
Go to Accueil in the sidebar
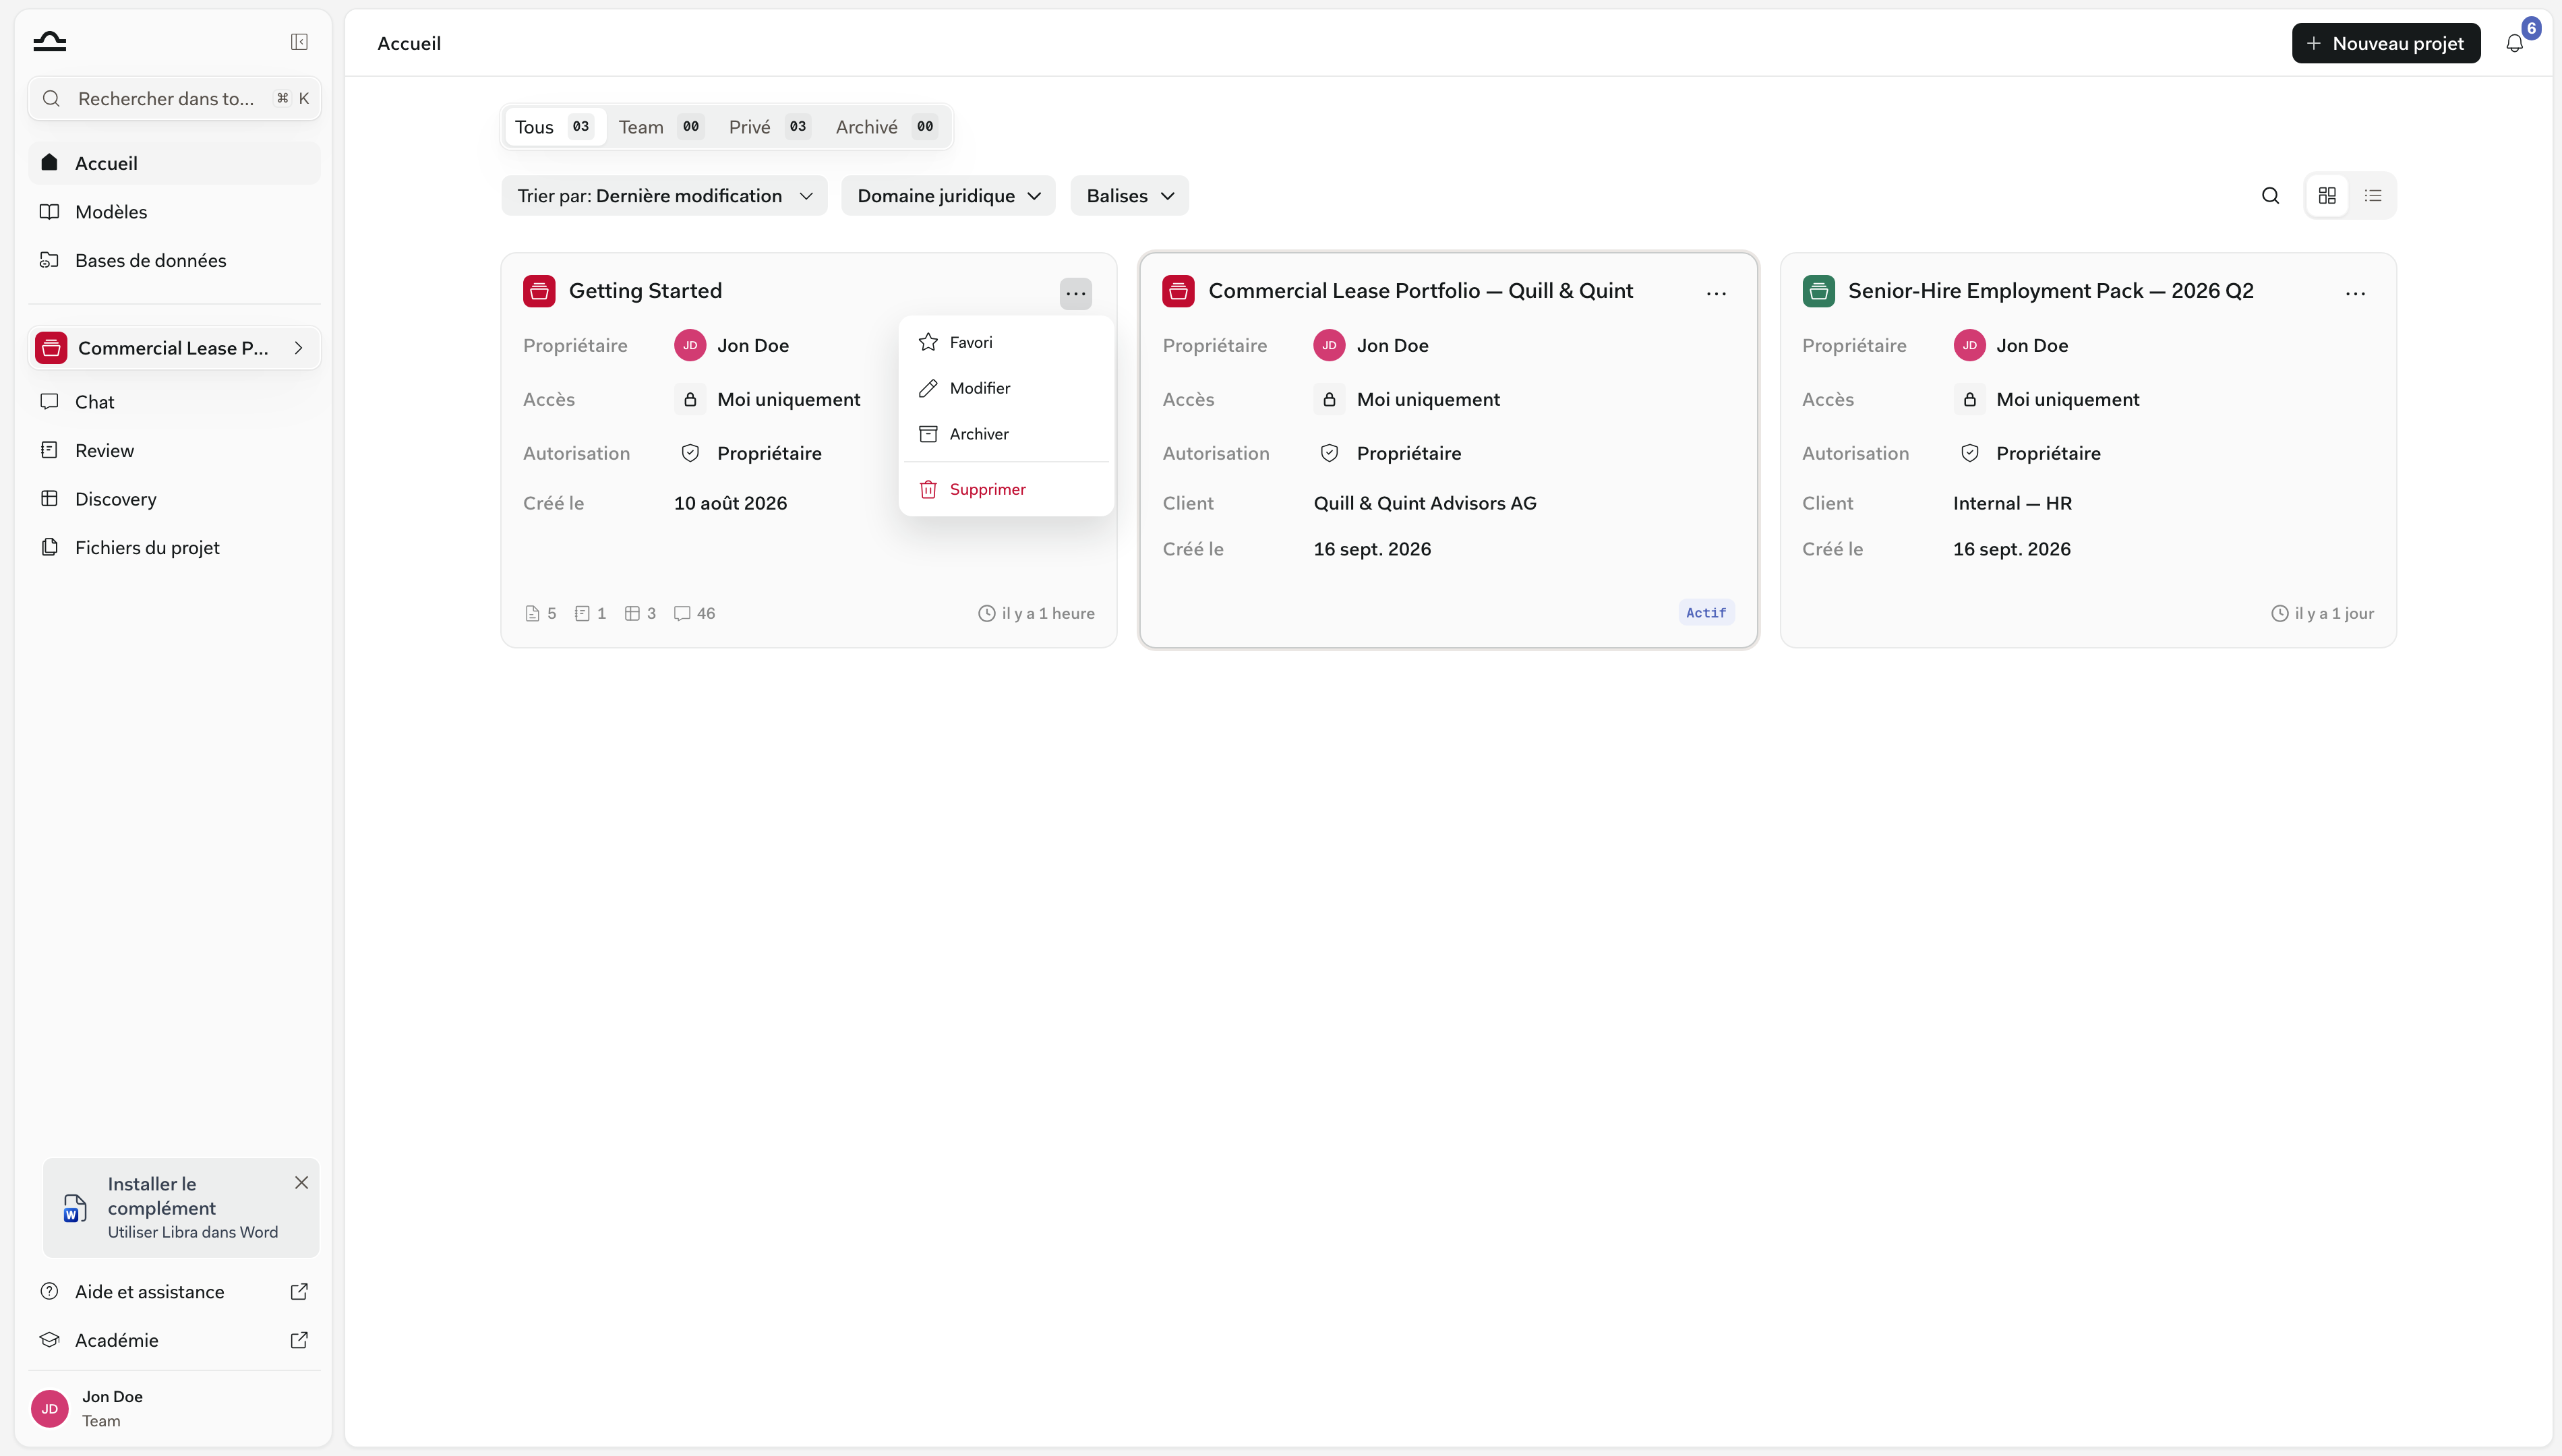(174, 163)
